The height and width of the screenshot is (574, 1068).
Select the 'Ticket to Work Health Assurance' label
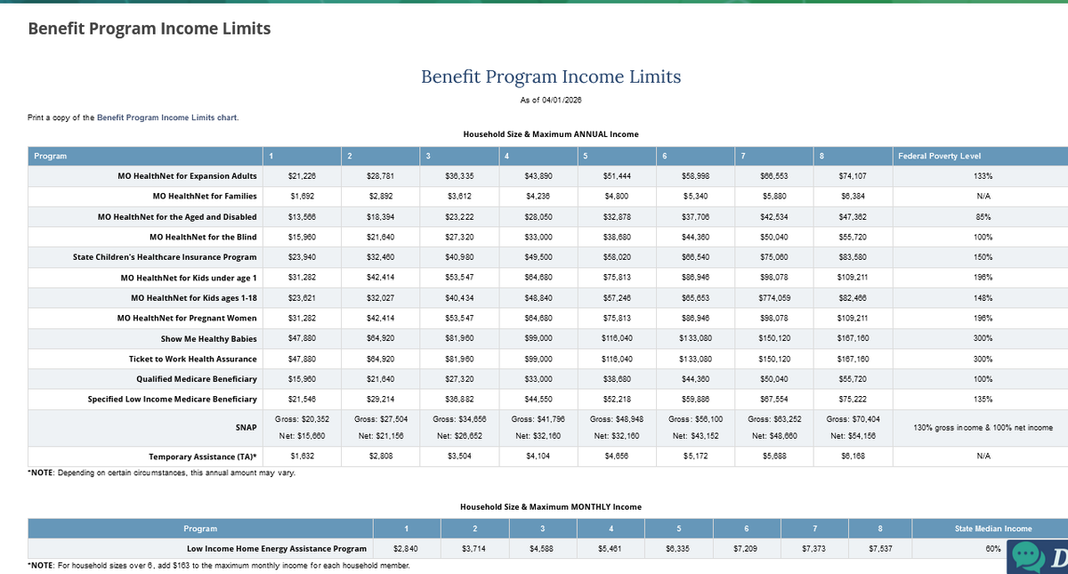tap(192, 359)
